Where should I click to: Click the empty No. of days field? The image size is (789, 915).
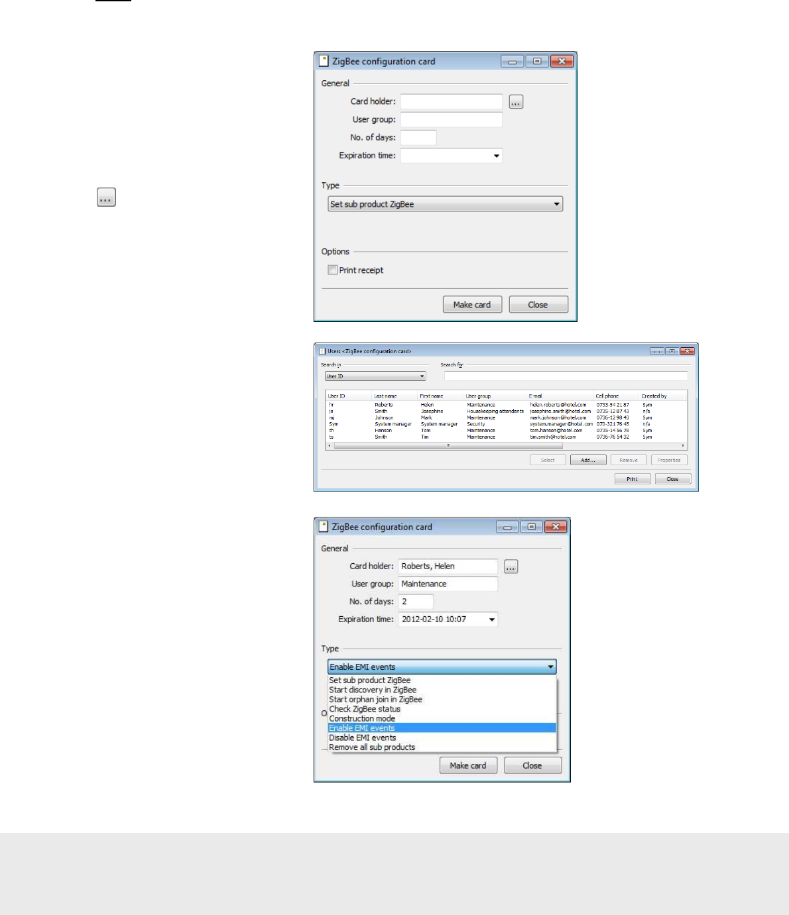click(x=418, y=137)
